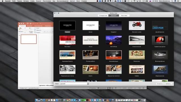Screen dimensions: 181x102
Task: Open the Skype icon in the Dock
Action: pos(74,100)
